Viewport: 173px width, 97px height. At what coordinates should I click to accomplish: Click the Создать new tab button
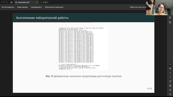pyautogui.click(x=44, y=2)
